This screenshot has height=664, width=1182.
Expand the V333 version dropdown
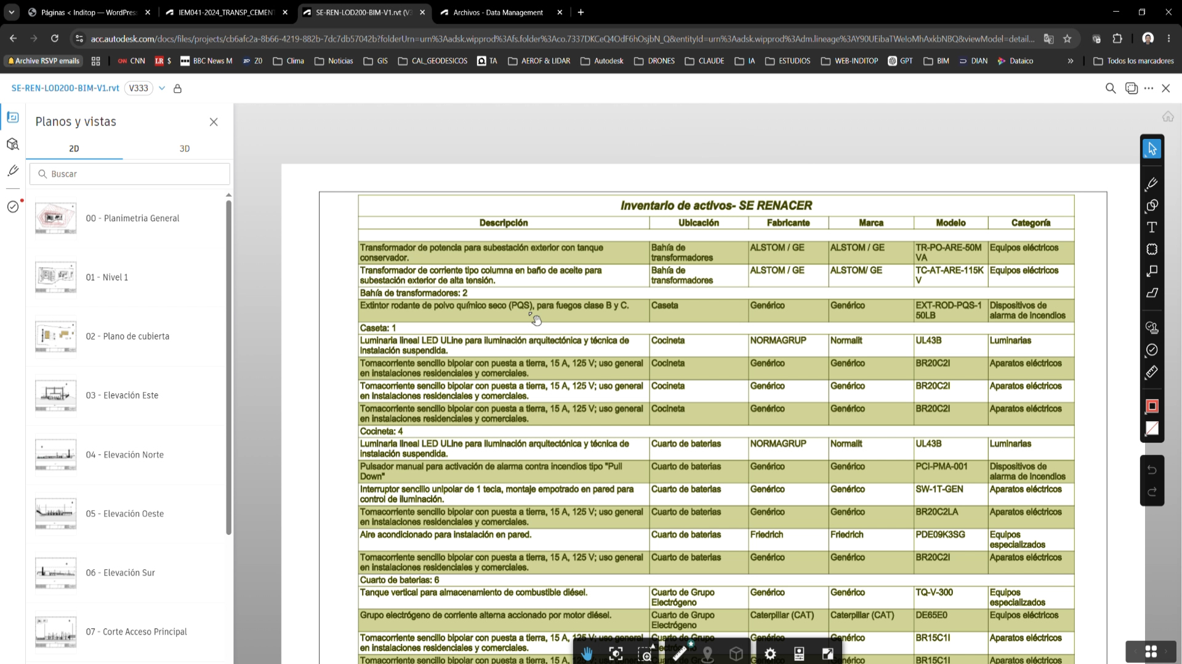click(x=162, y=89)
